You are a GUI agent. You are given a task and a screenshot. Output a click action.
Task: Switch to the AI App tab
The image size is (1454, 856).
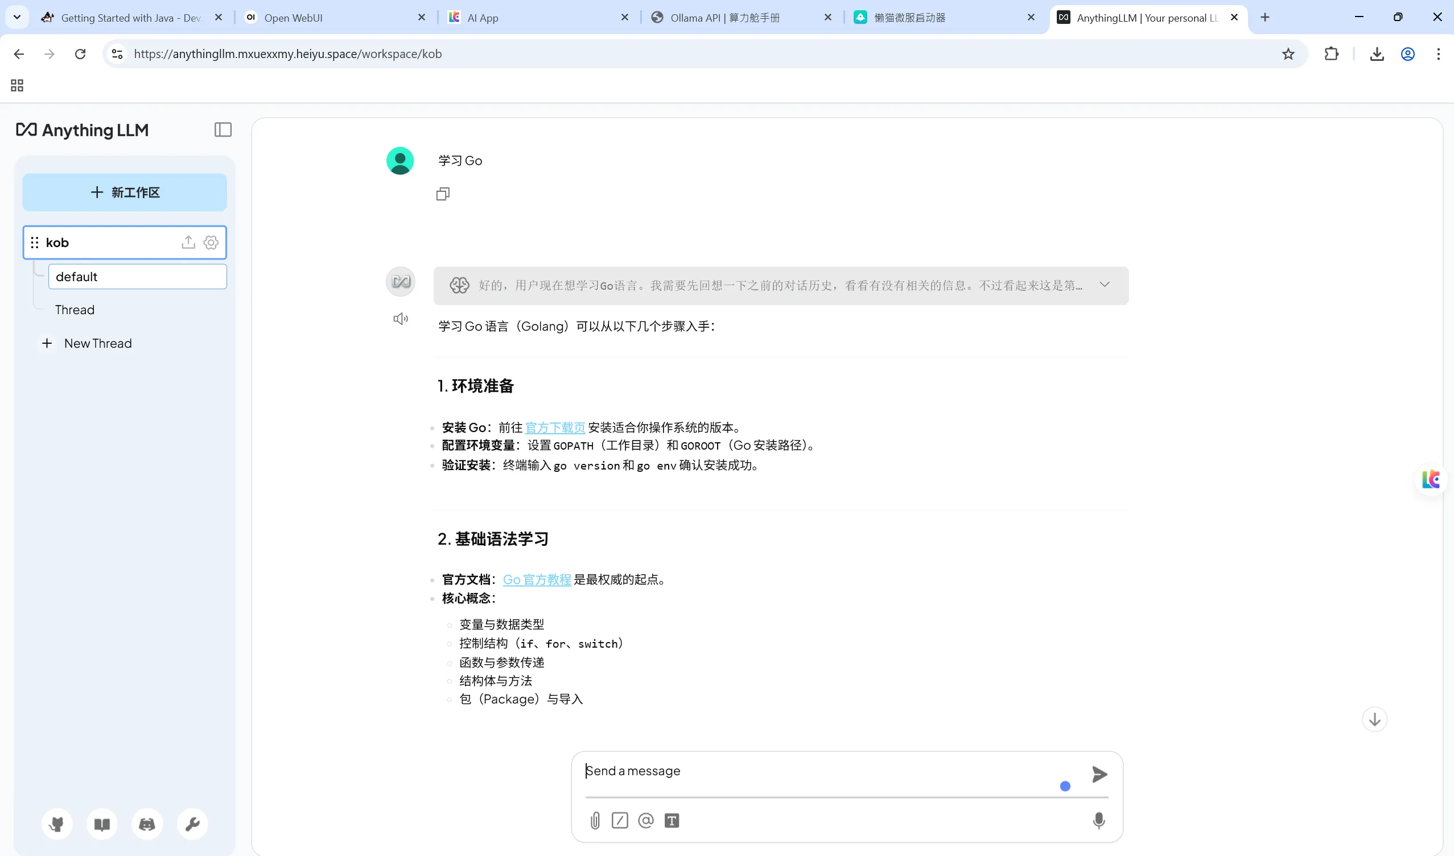pos(538,17)
